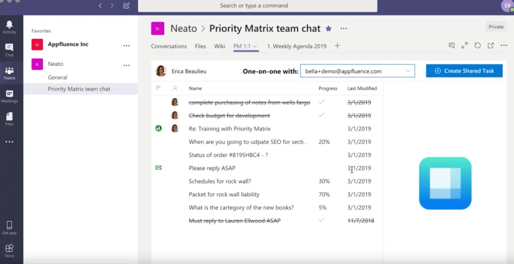Click the flag column header icon
Viewport: 514px width, 264px height.
158,88
